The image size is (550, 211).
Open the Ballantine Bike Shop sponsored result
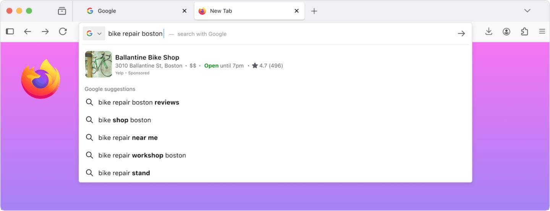(x=147, y=58)
